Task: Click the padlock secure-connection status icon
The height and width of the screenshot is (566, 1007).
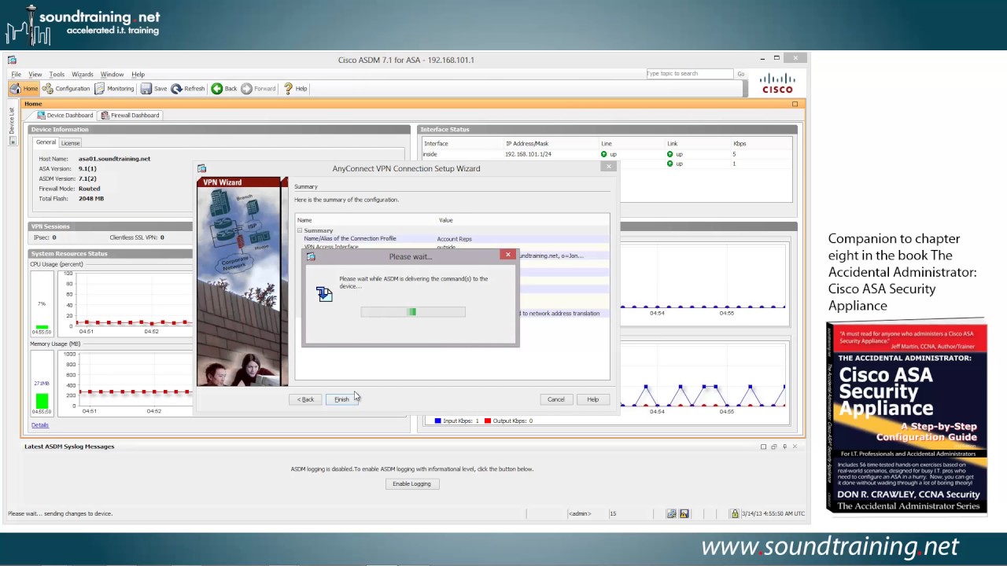Action: (x=735, y=513)
